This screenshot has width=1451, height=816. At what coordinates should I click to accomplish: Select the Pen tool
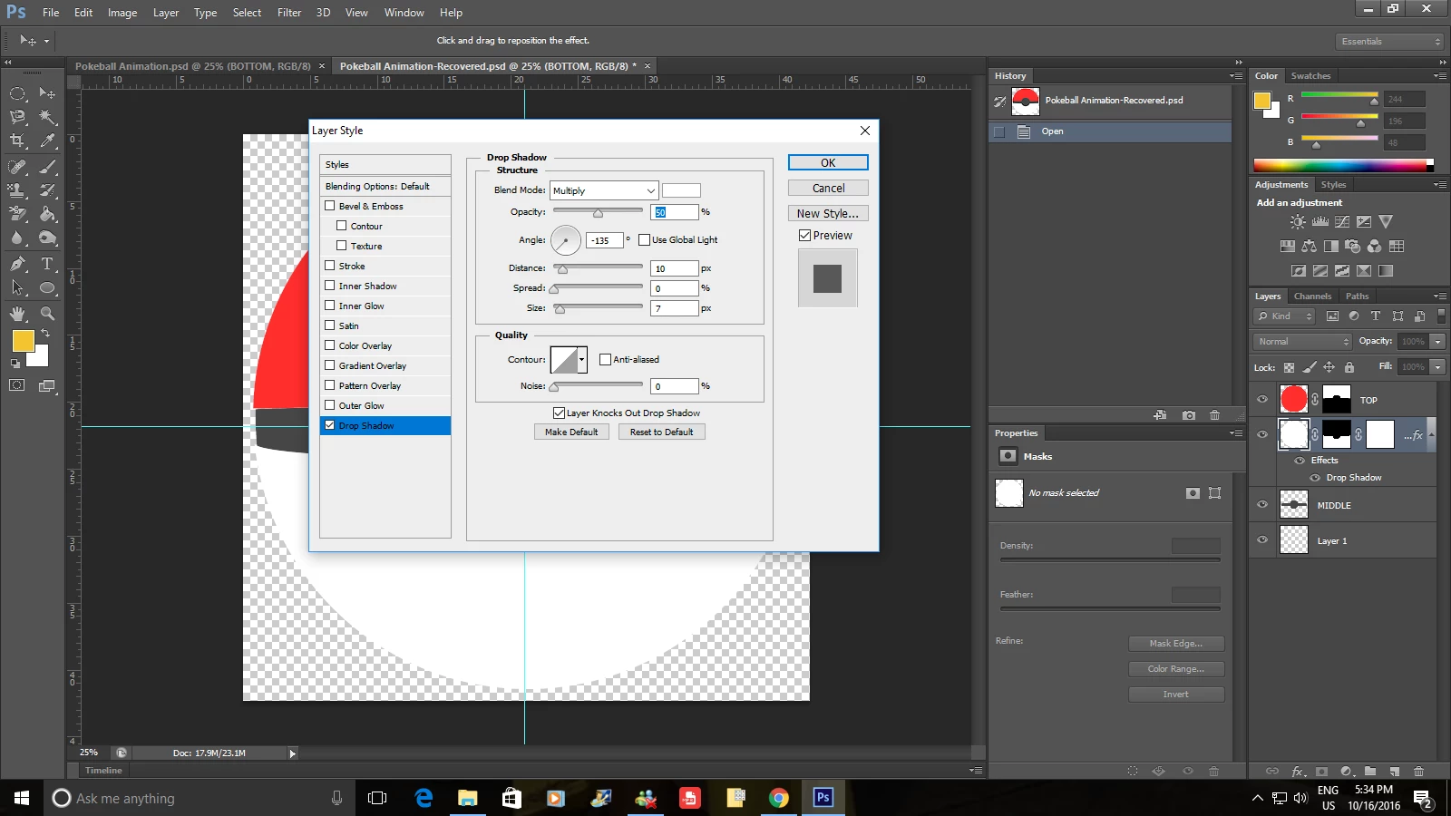tap(17, 264)
